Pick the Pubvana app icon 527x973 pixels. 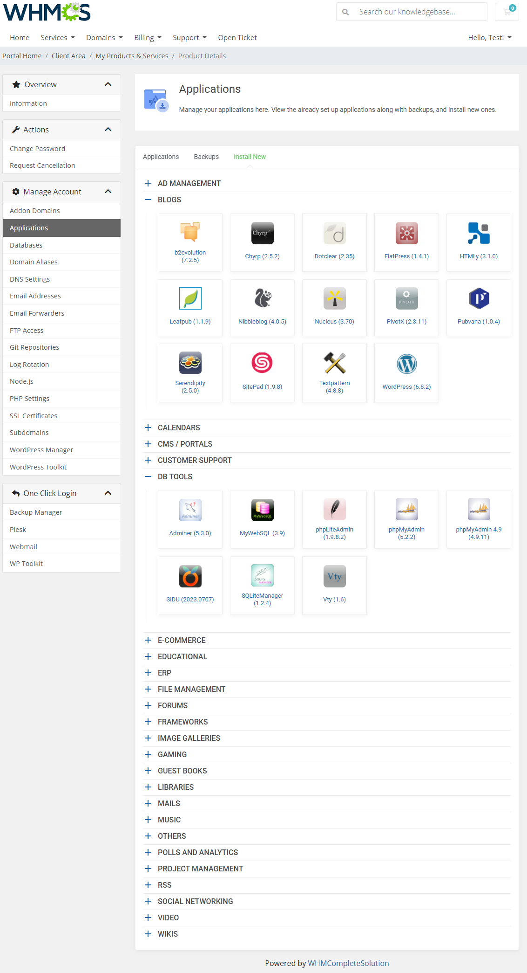(x=479, y=298)
